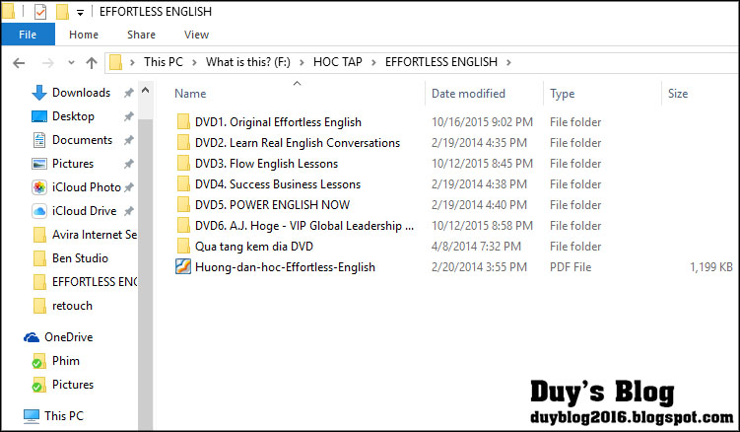Sort by Size column header

(678, 94)
